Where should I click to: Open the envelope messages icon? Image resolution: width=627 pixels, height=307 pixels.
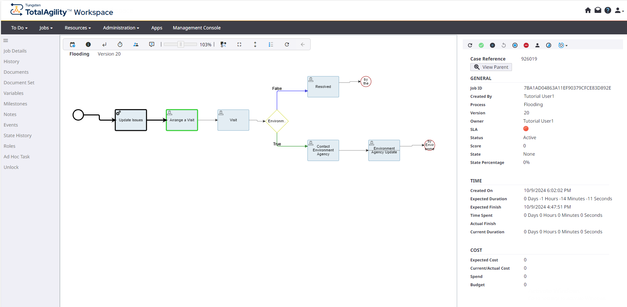[598, 10]
